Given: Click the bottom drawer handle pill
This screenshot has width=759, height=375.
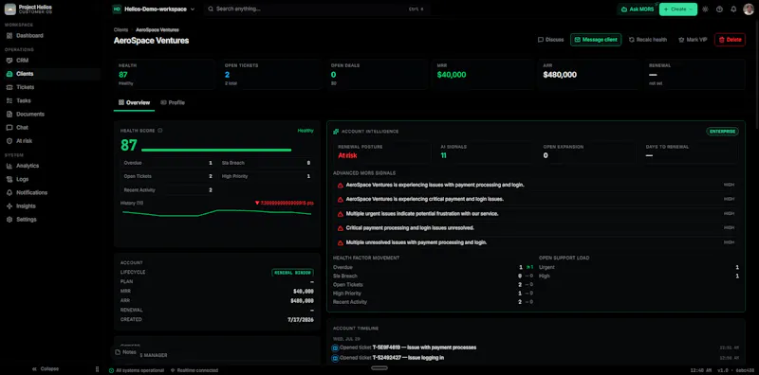Looking at the screenshot, I should 379,368.
